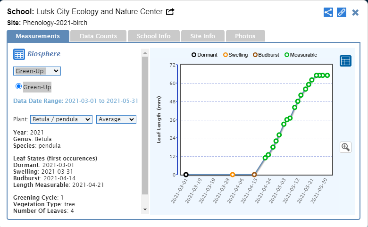Click the scrollbar down arrow
Screen dimensions: 368x227
click(145, 209)
